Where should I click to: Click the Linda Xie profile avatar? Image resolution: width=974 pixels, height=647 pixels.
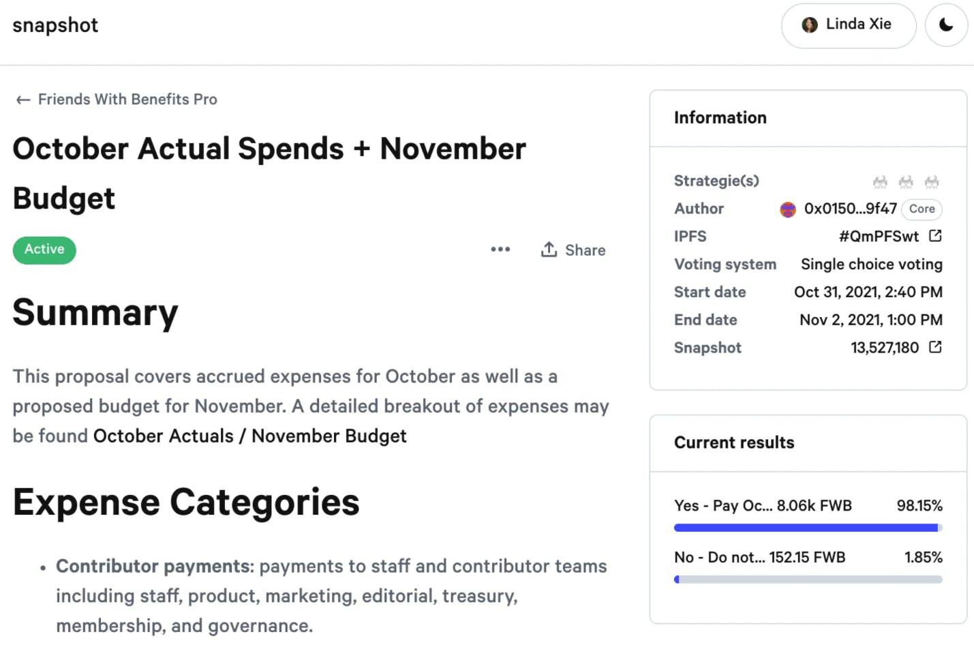coord(810,25)
